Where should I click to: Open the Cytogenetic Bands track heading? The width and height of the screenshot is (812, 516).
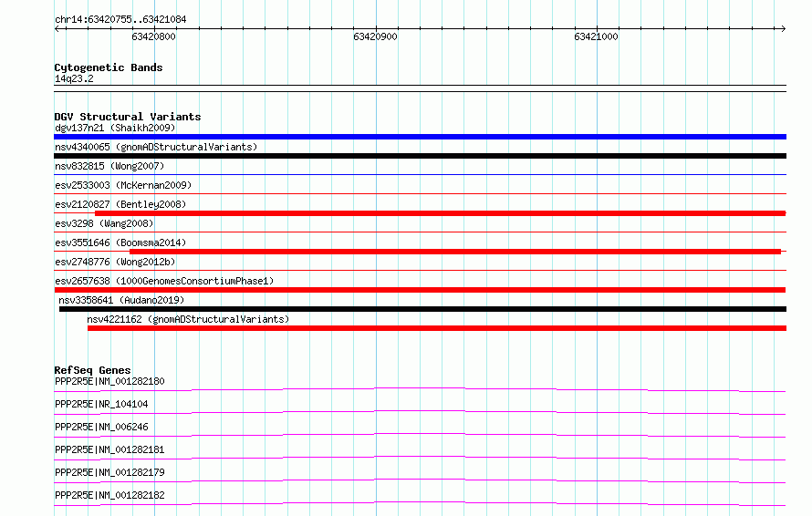(109, 67)
